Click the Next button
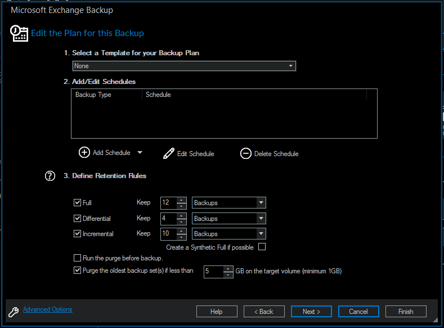This screenshot has height=328, width=444. (x=311, y=312)
